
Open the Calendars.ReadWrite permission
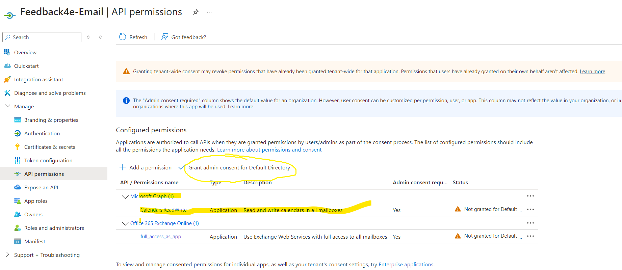[x=163, y=210]
